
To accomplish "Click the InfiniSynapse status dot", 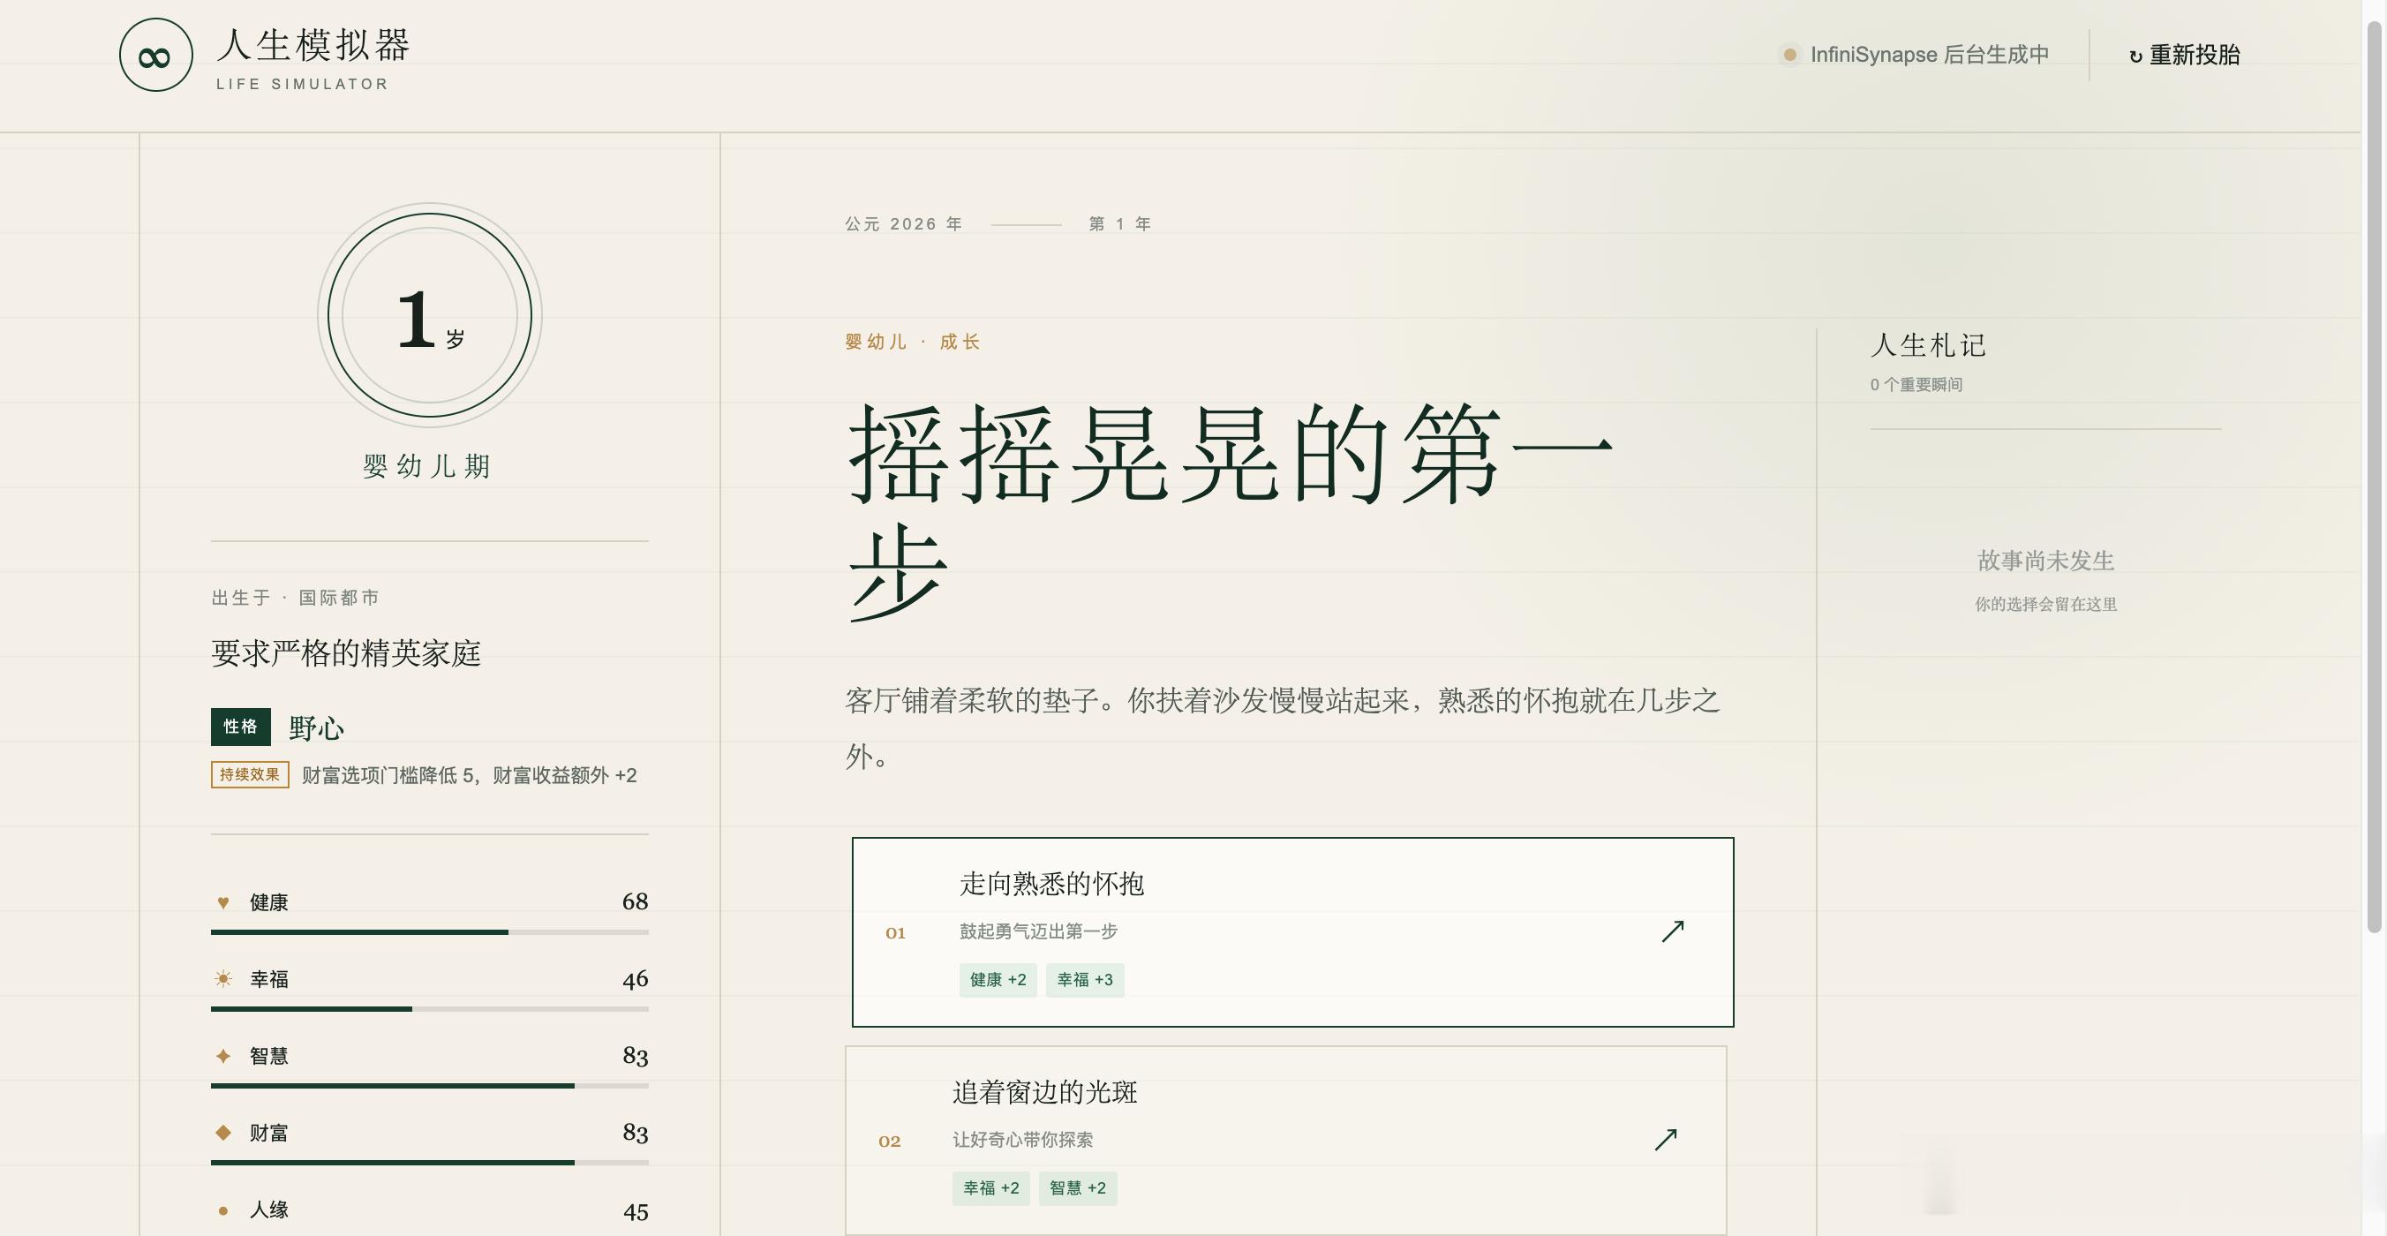I will 1789,55.
